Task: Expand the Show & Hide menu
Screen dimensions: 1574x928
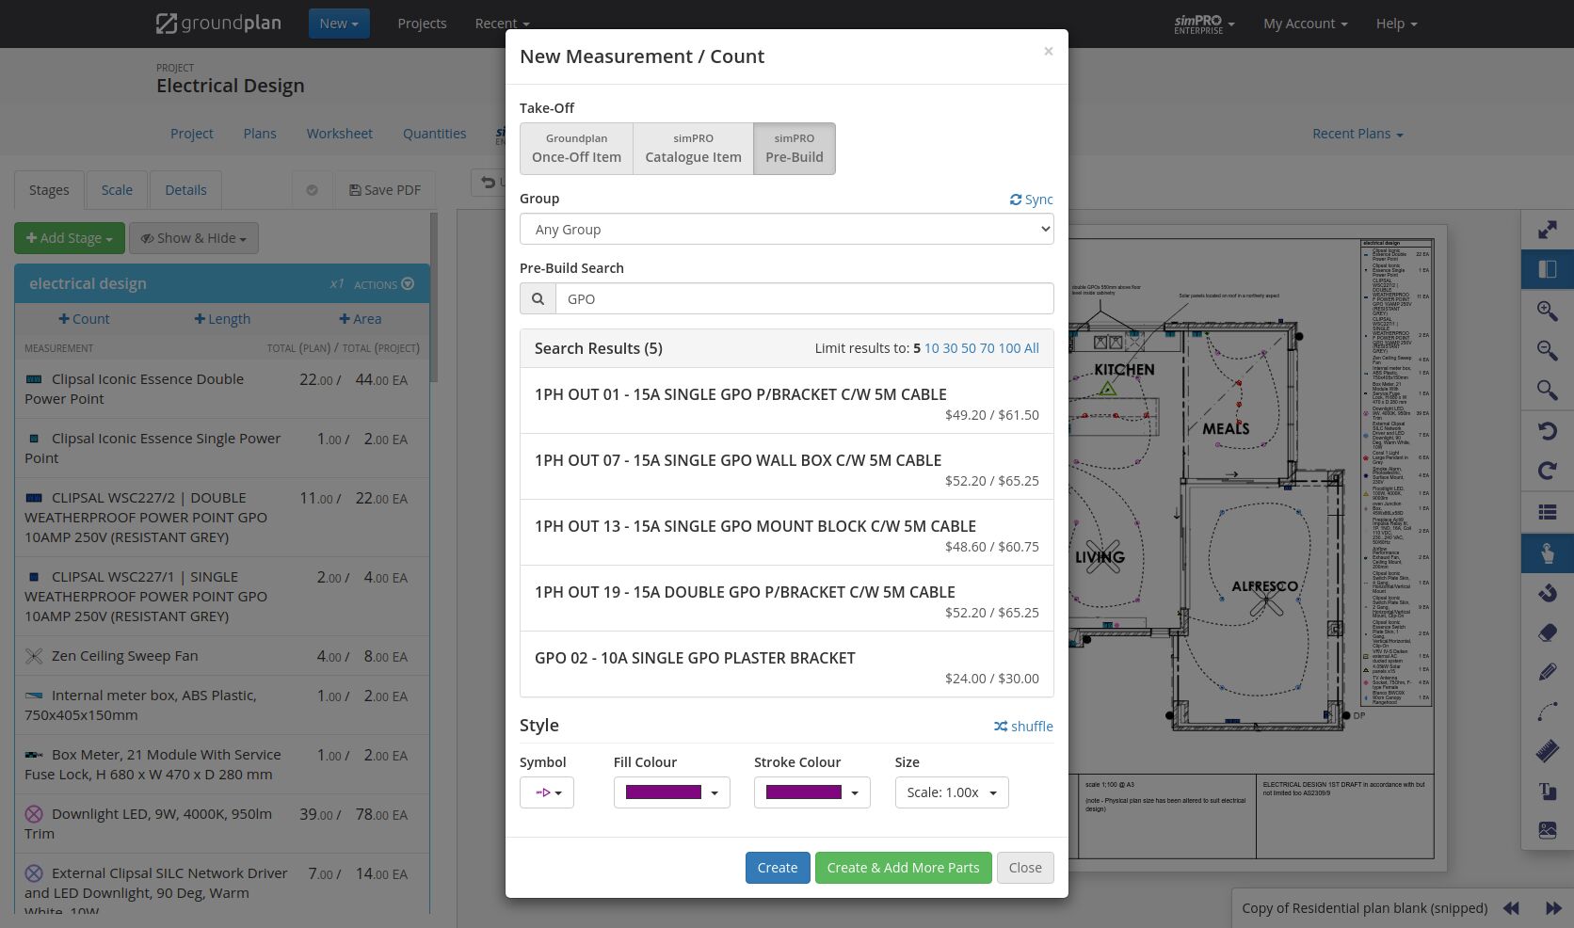Action: tap(194, 237)
